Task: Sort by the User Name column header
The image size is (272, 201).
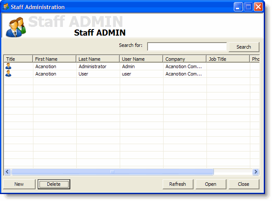Action: tap(141, 59)
